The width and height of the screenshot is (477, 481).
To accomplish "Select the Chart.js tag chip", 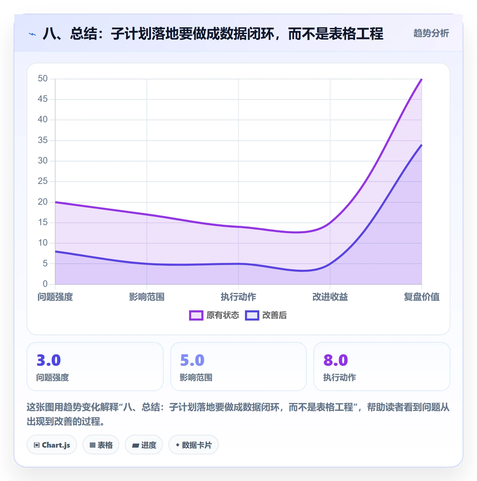I will 52,445.
